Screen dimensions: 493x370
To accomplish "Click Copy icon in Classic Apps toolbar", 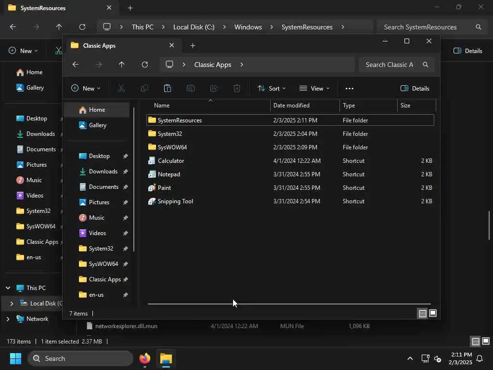I will pyautogui.click(x=144, y=89).
